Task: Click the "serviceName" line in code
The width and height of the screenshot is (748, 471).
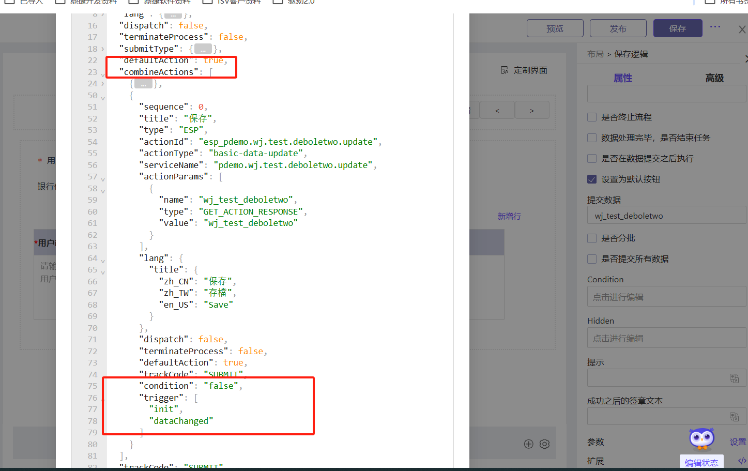Action: point(257,165)
